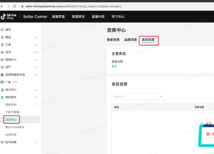The image size is (214, 154).
Task: Open 数据罗盘 in the top navigation
Action: coord(58,17)
